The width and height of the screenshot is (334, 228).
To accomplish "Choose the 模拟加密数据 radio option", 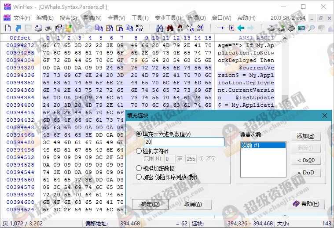I will point(139,168).
